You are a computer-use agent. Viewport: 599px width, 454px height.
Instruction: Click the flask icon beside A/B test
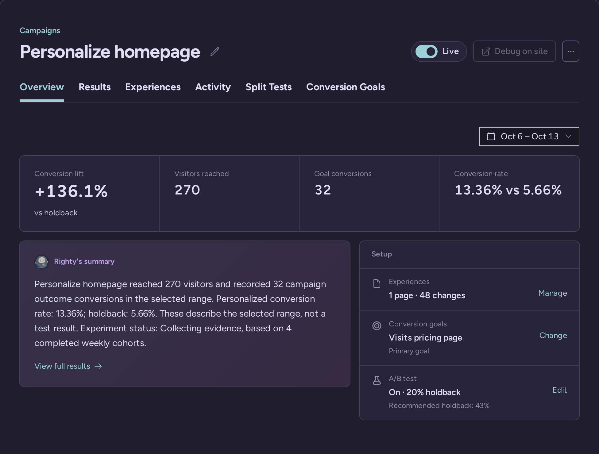point(377,380)
